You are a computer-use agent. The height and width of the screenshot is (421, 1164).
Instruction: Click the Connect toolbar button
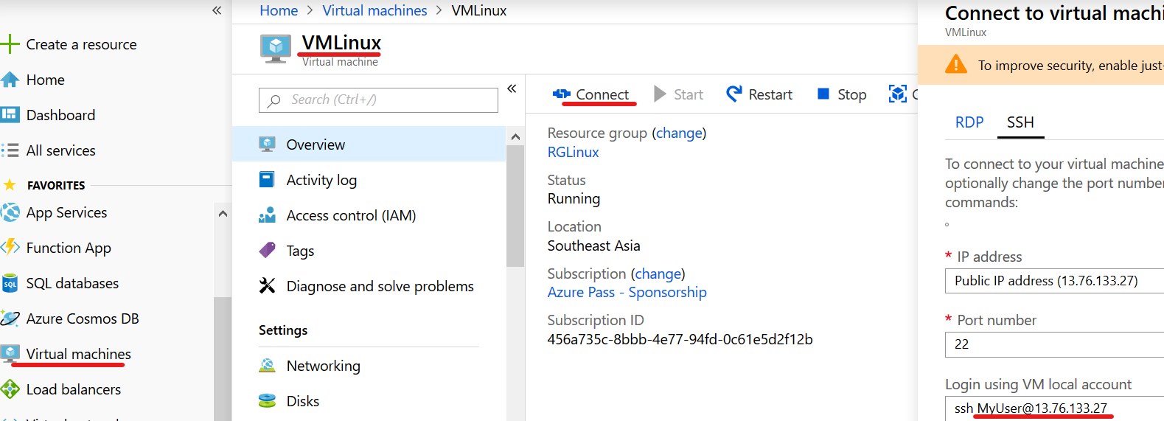[591, 94]
